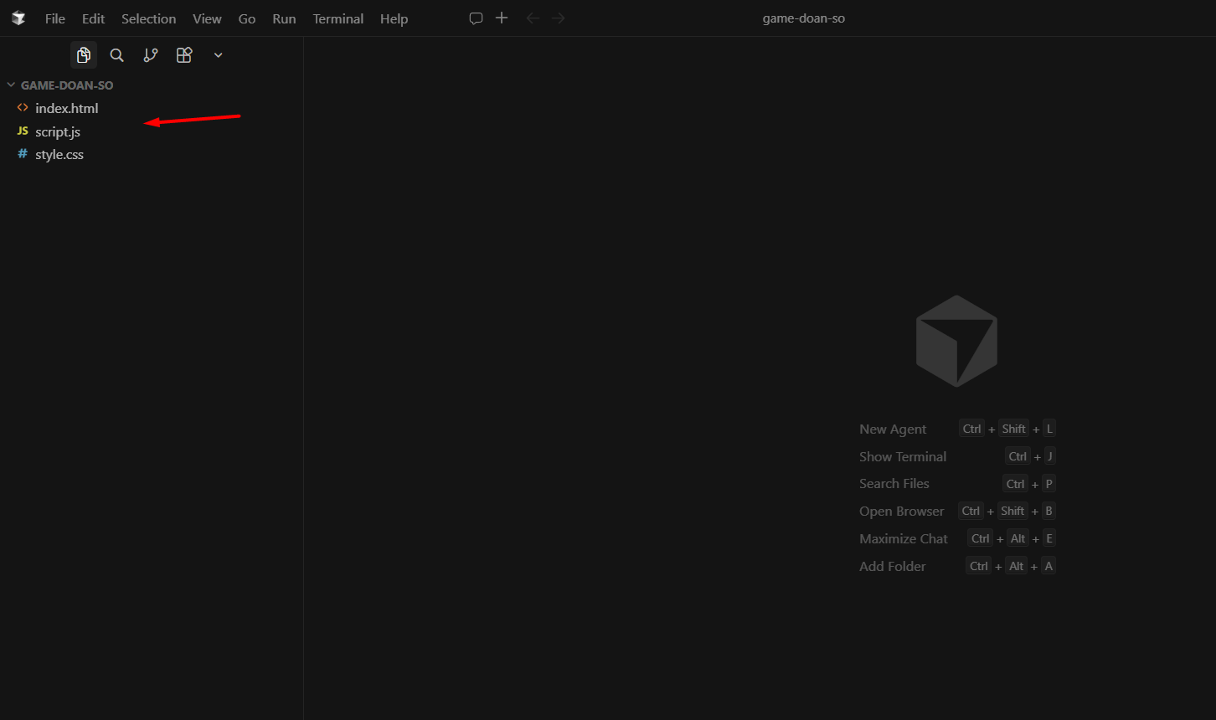
Task: Open the File menu
Action: [55, 18]
